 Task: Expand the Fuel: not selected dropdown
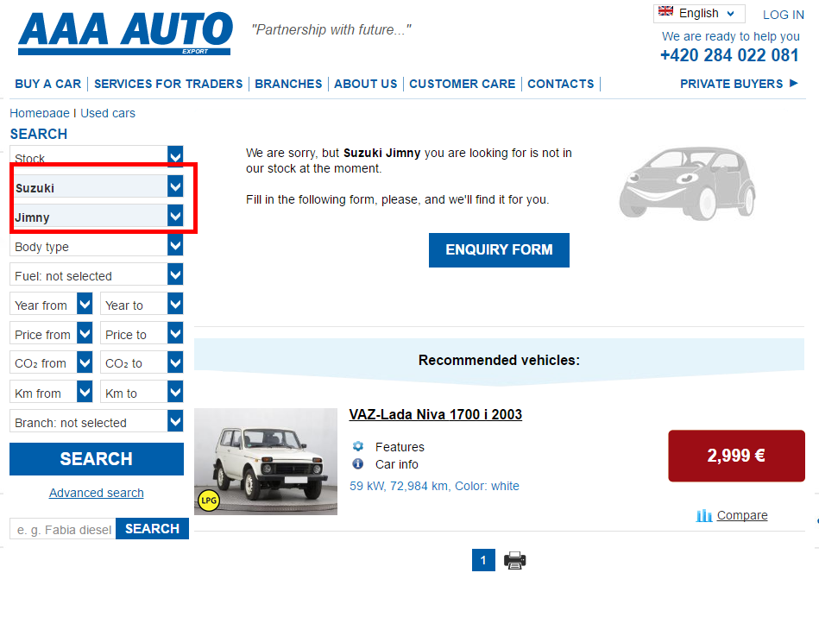tap(97, 275)
